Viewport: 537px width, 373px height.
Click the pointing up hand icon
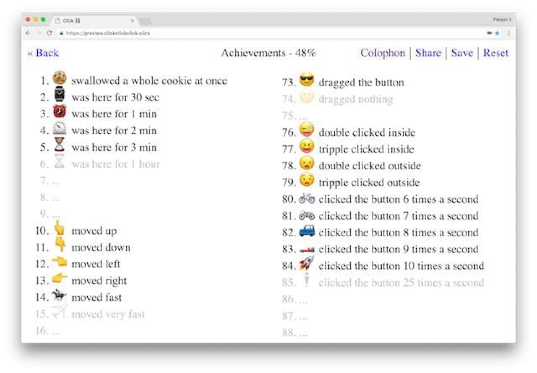(x=60, y=229)
